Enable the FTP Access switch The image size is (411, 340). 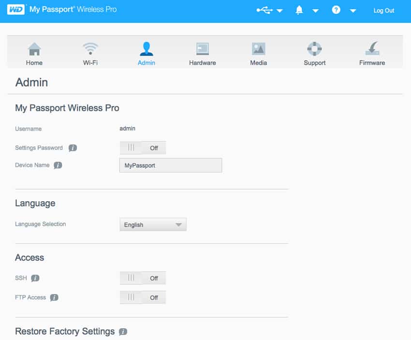tap(143, 297)
